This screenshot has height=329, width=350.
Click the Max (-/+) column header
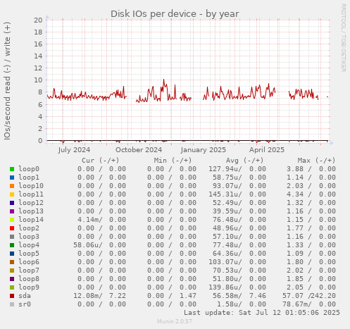click(x=316, y=161)
